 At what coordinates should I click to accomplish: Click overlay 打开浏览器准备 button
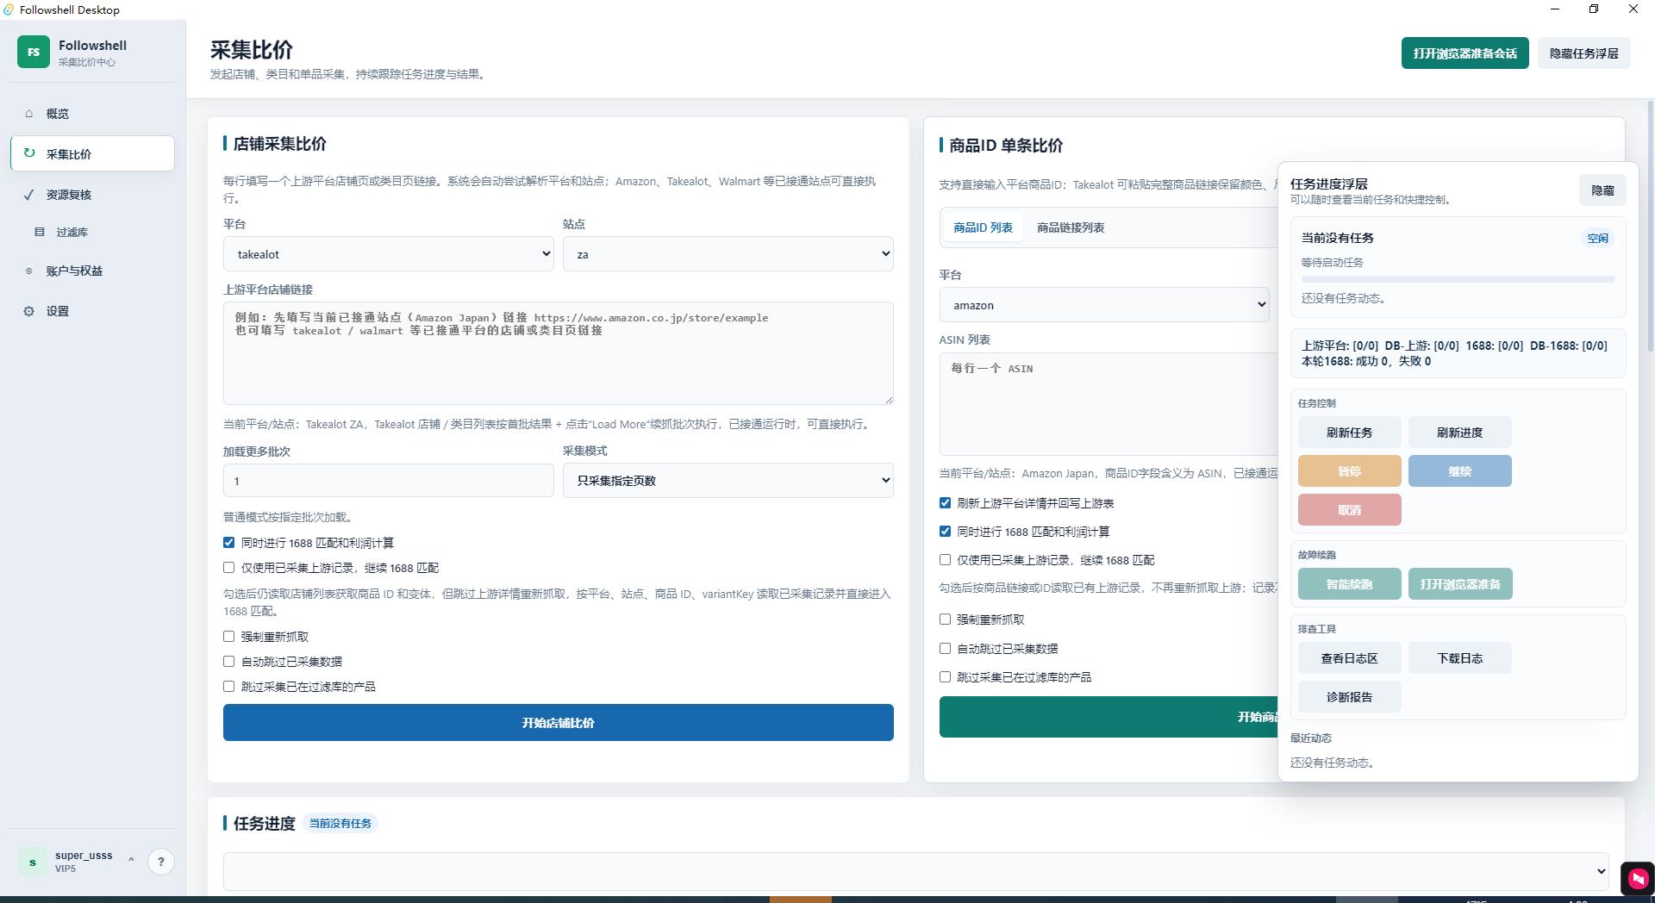click(x=1460, y=584)
